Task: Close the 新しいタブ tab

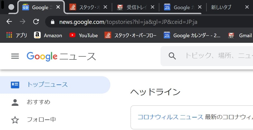Action: click(x=247, y=7)
